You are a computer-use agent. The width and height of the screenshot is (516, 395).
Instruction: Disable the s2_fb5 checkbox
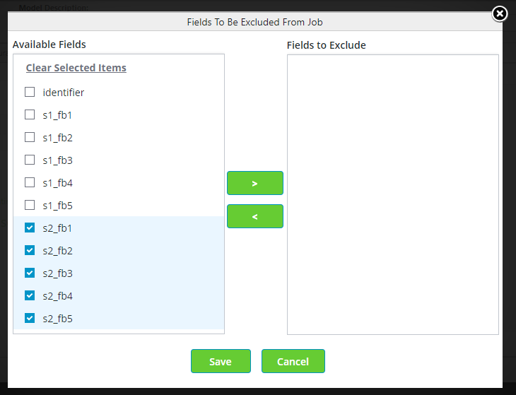click(x=30, y=318)
